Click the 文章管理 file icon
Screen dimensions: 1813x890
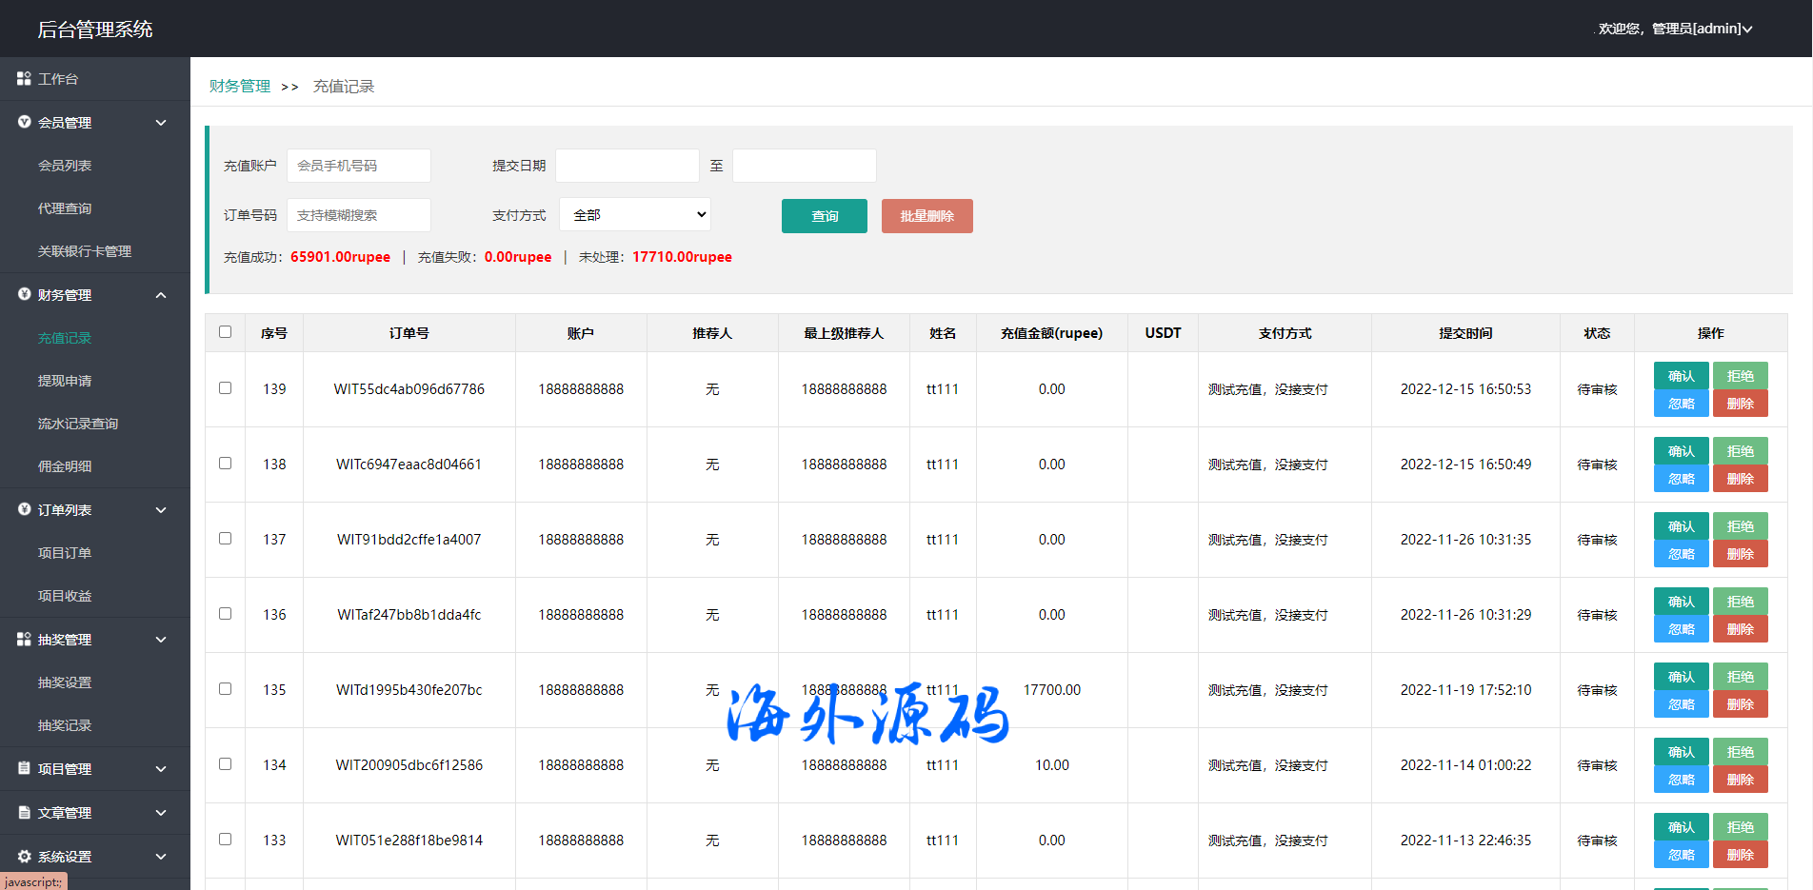coord(24,812)
